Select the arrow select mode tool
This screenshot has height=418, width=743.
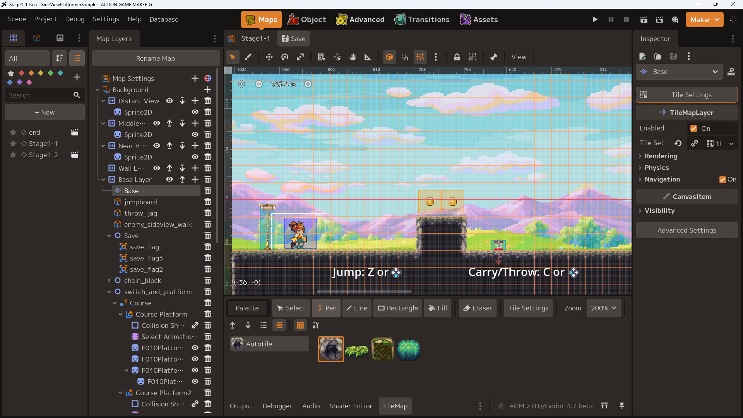tap(233, 57)
